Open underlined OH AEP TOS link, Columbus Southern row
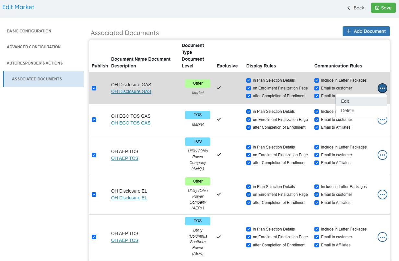This screenshot has width=399, height=261. click(124, 240)
